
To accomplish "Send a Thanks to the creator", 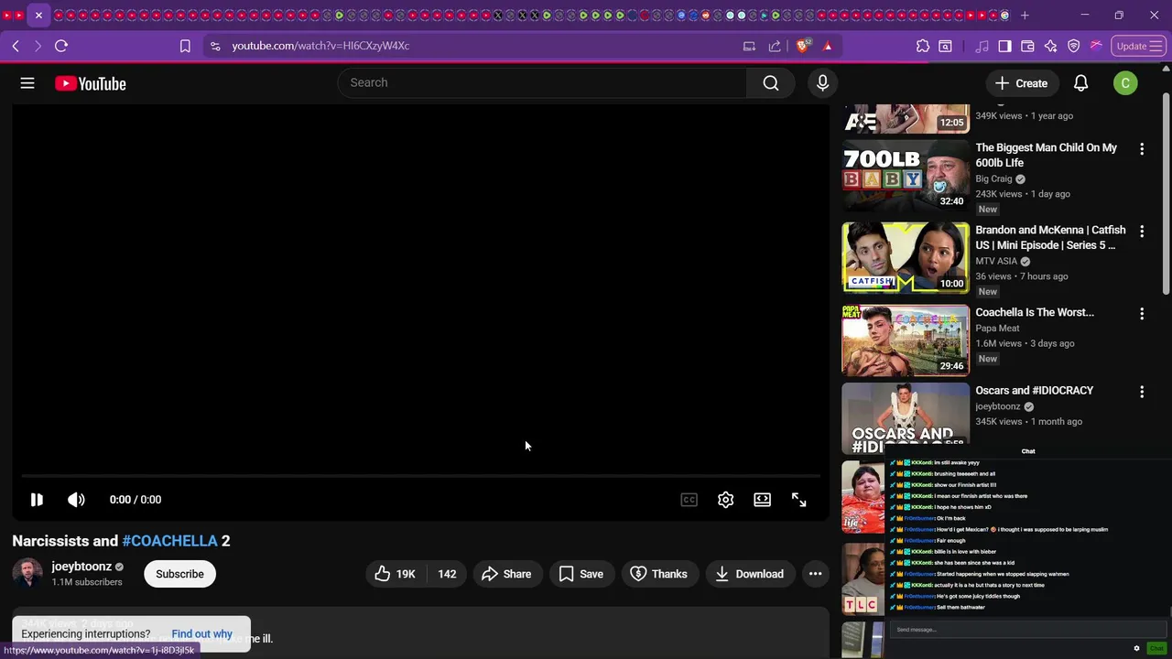I will 659,574.
